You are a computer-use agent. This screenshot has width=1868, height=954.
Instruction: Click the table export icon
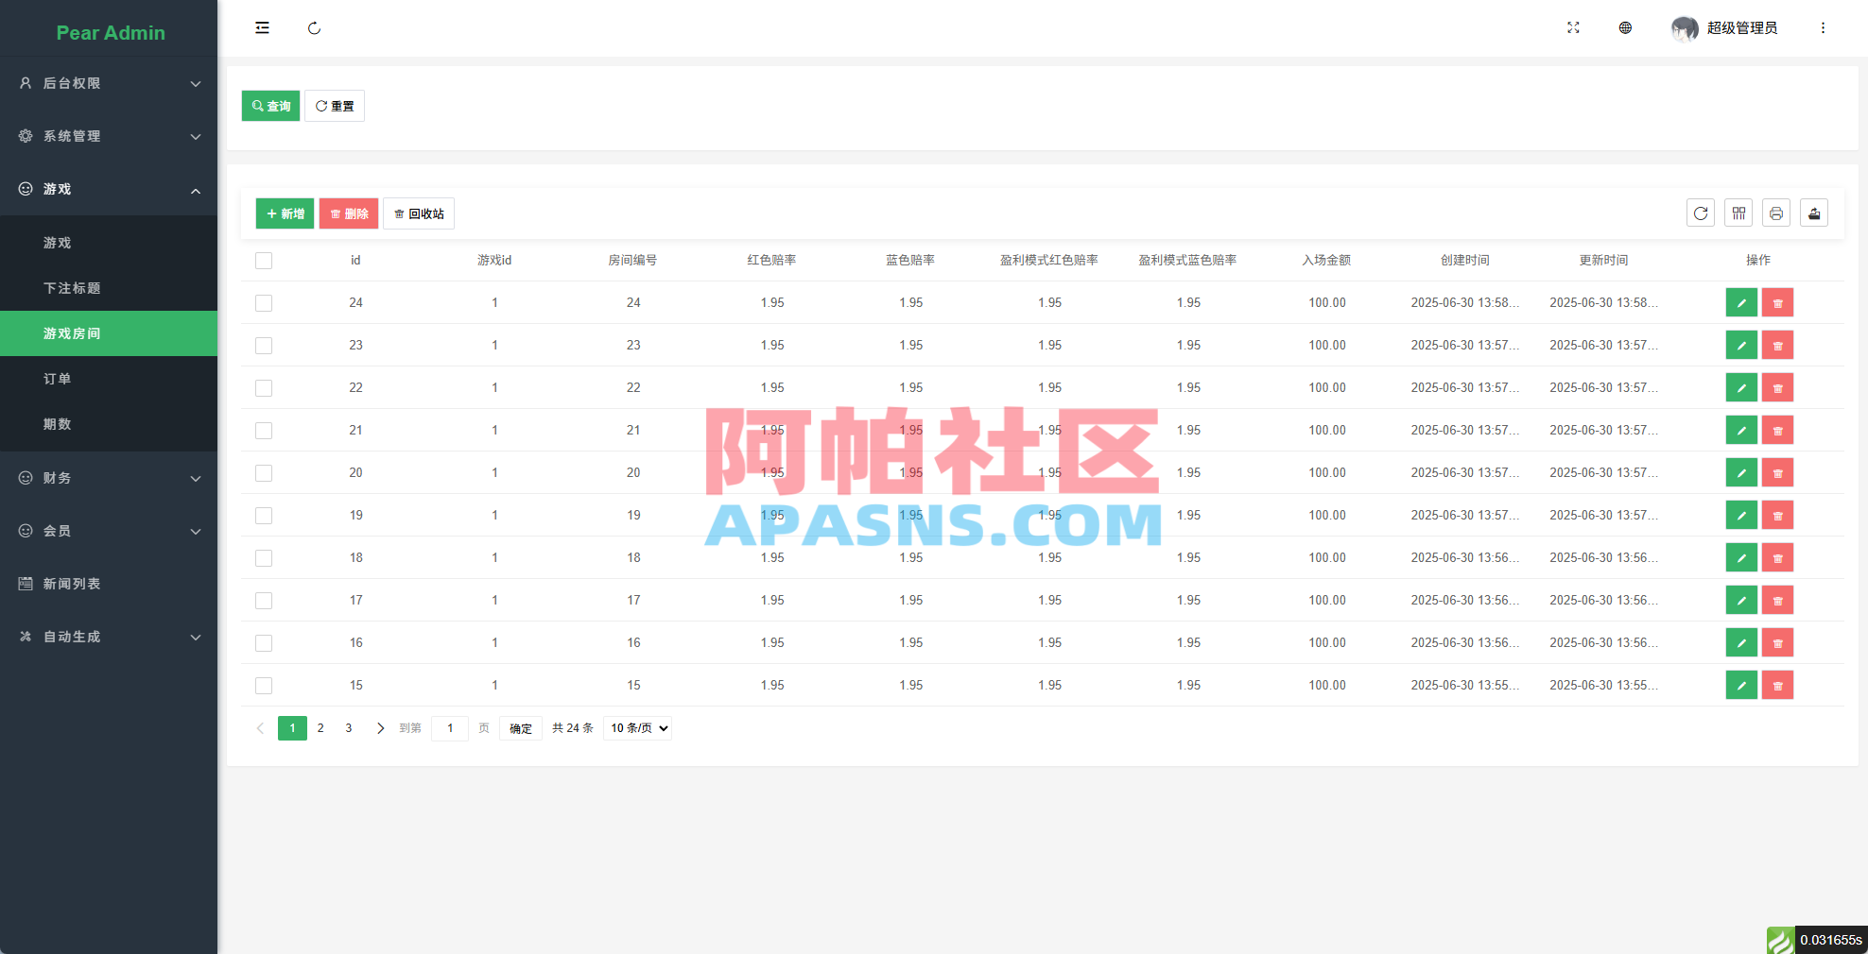[1814, 213]
